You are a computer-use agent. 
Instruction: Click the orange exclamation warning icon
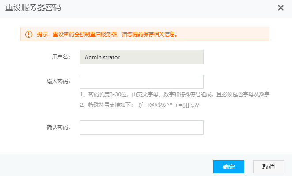point(29,34)
